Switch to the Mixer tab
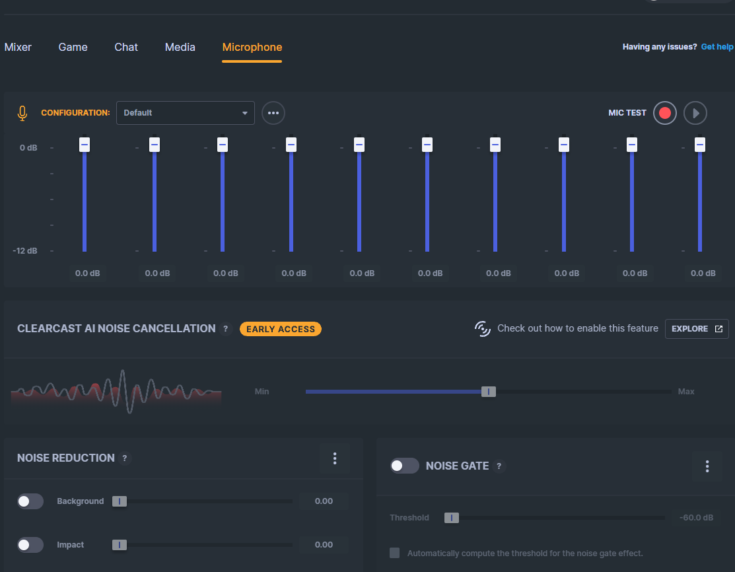 click(18, 48)
